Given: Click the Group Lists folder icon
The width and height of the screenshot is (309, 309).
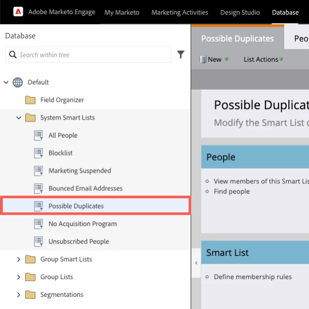Looking at the screenshot, I should 30,277.
